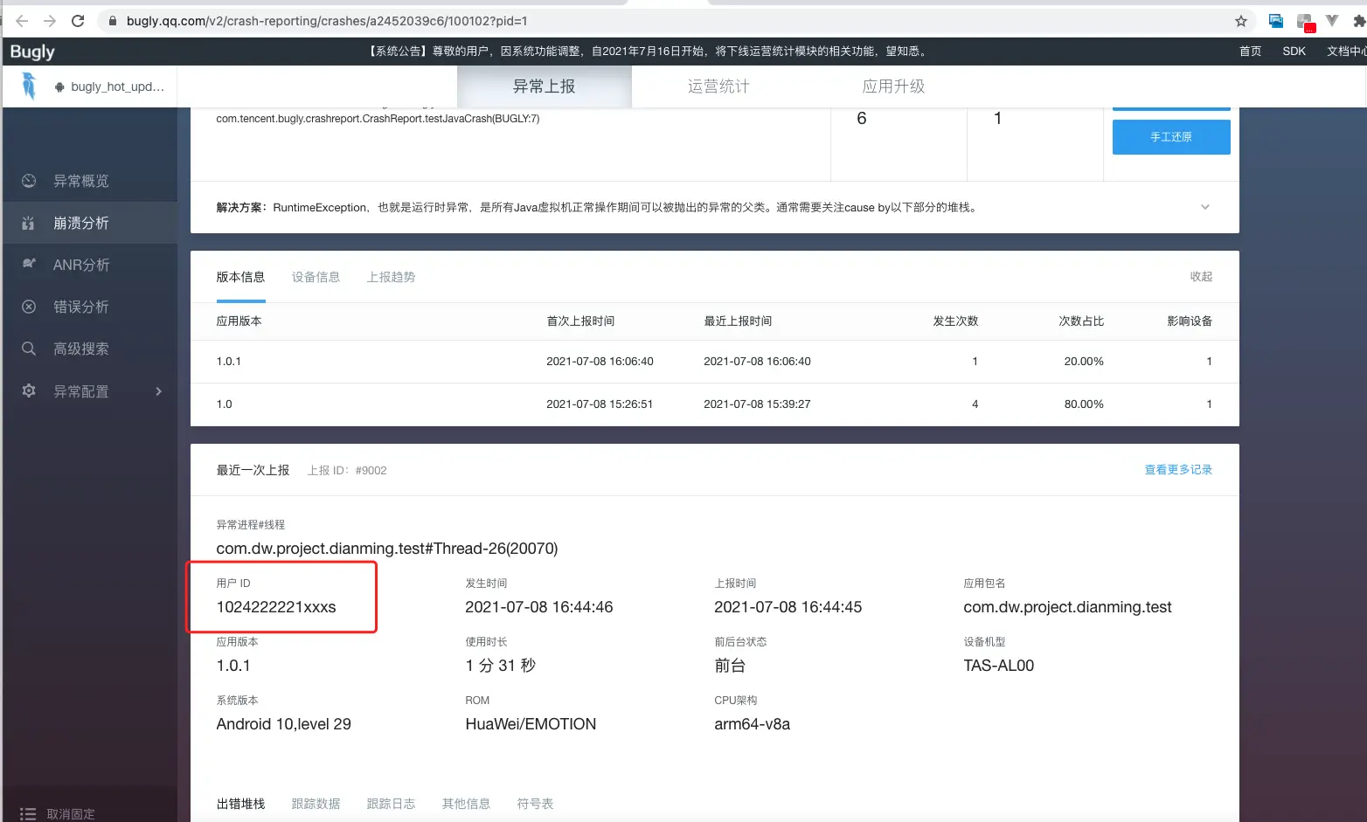Collapse version panel with 收起
This screenshot has height=822, width=1367.
pyautogui.click(x=1200, y=277)
